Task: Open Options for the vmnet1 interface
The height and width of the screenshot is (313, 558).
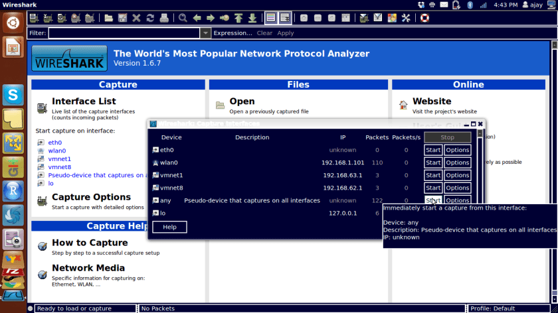Action: coord(457,176)
